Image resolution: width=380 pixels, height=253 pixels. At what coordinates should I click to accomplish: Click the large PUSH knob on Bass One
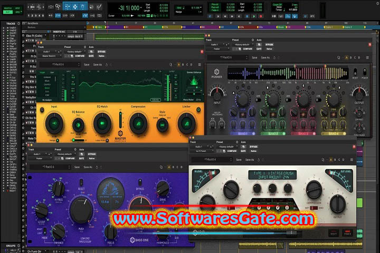pyautogui.click(x=81, y=210)
